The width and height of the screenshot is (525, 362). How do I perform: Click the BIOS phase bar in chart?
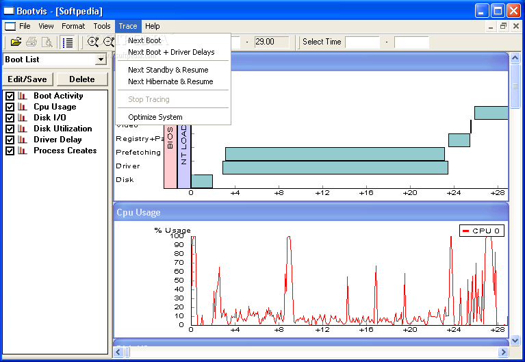point(170,157)
